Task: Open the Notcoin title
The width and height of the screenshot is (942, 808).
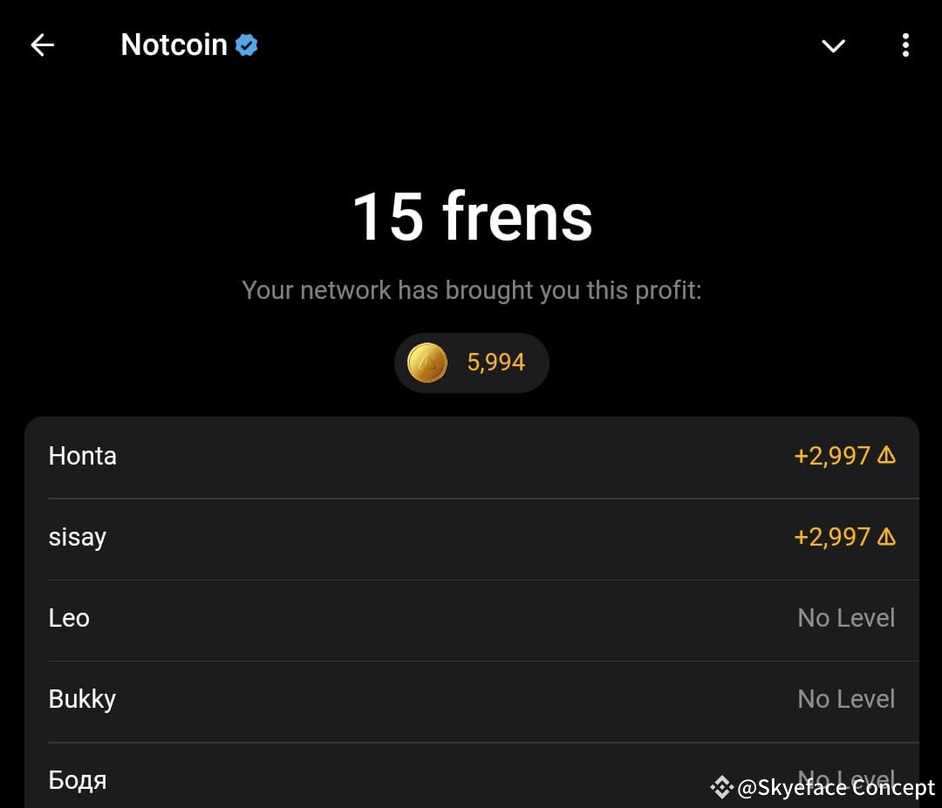Action: (174, 44)
